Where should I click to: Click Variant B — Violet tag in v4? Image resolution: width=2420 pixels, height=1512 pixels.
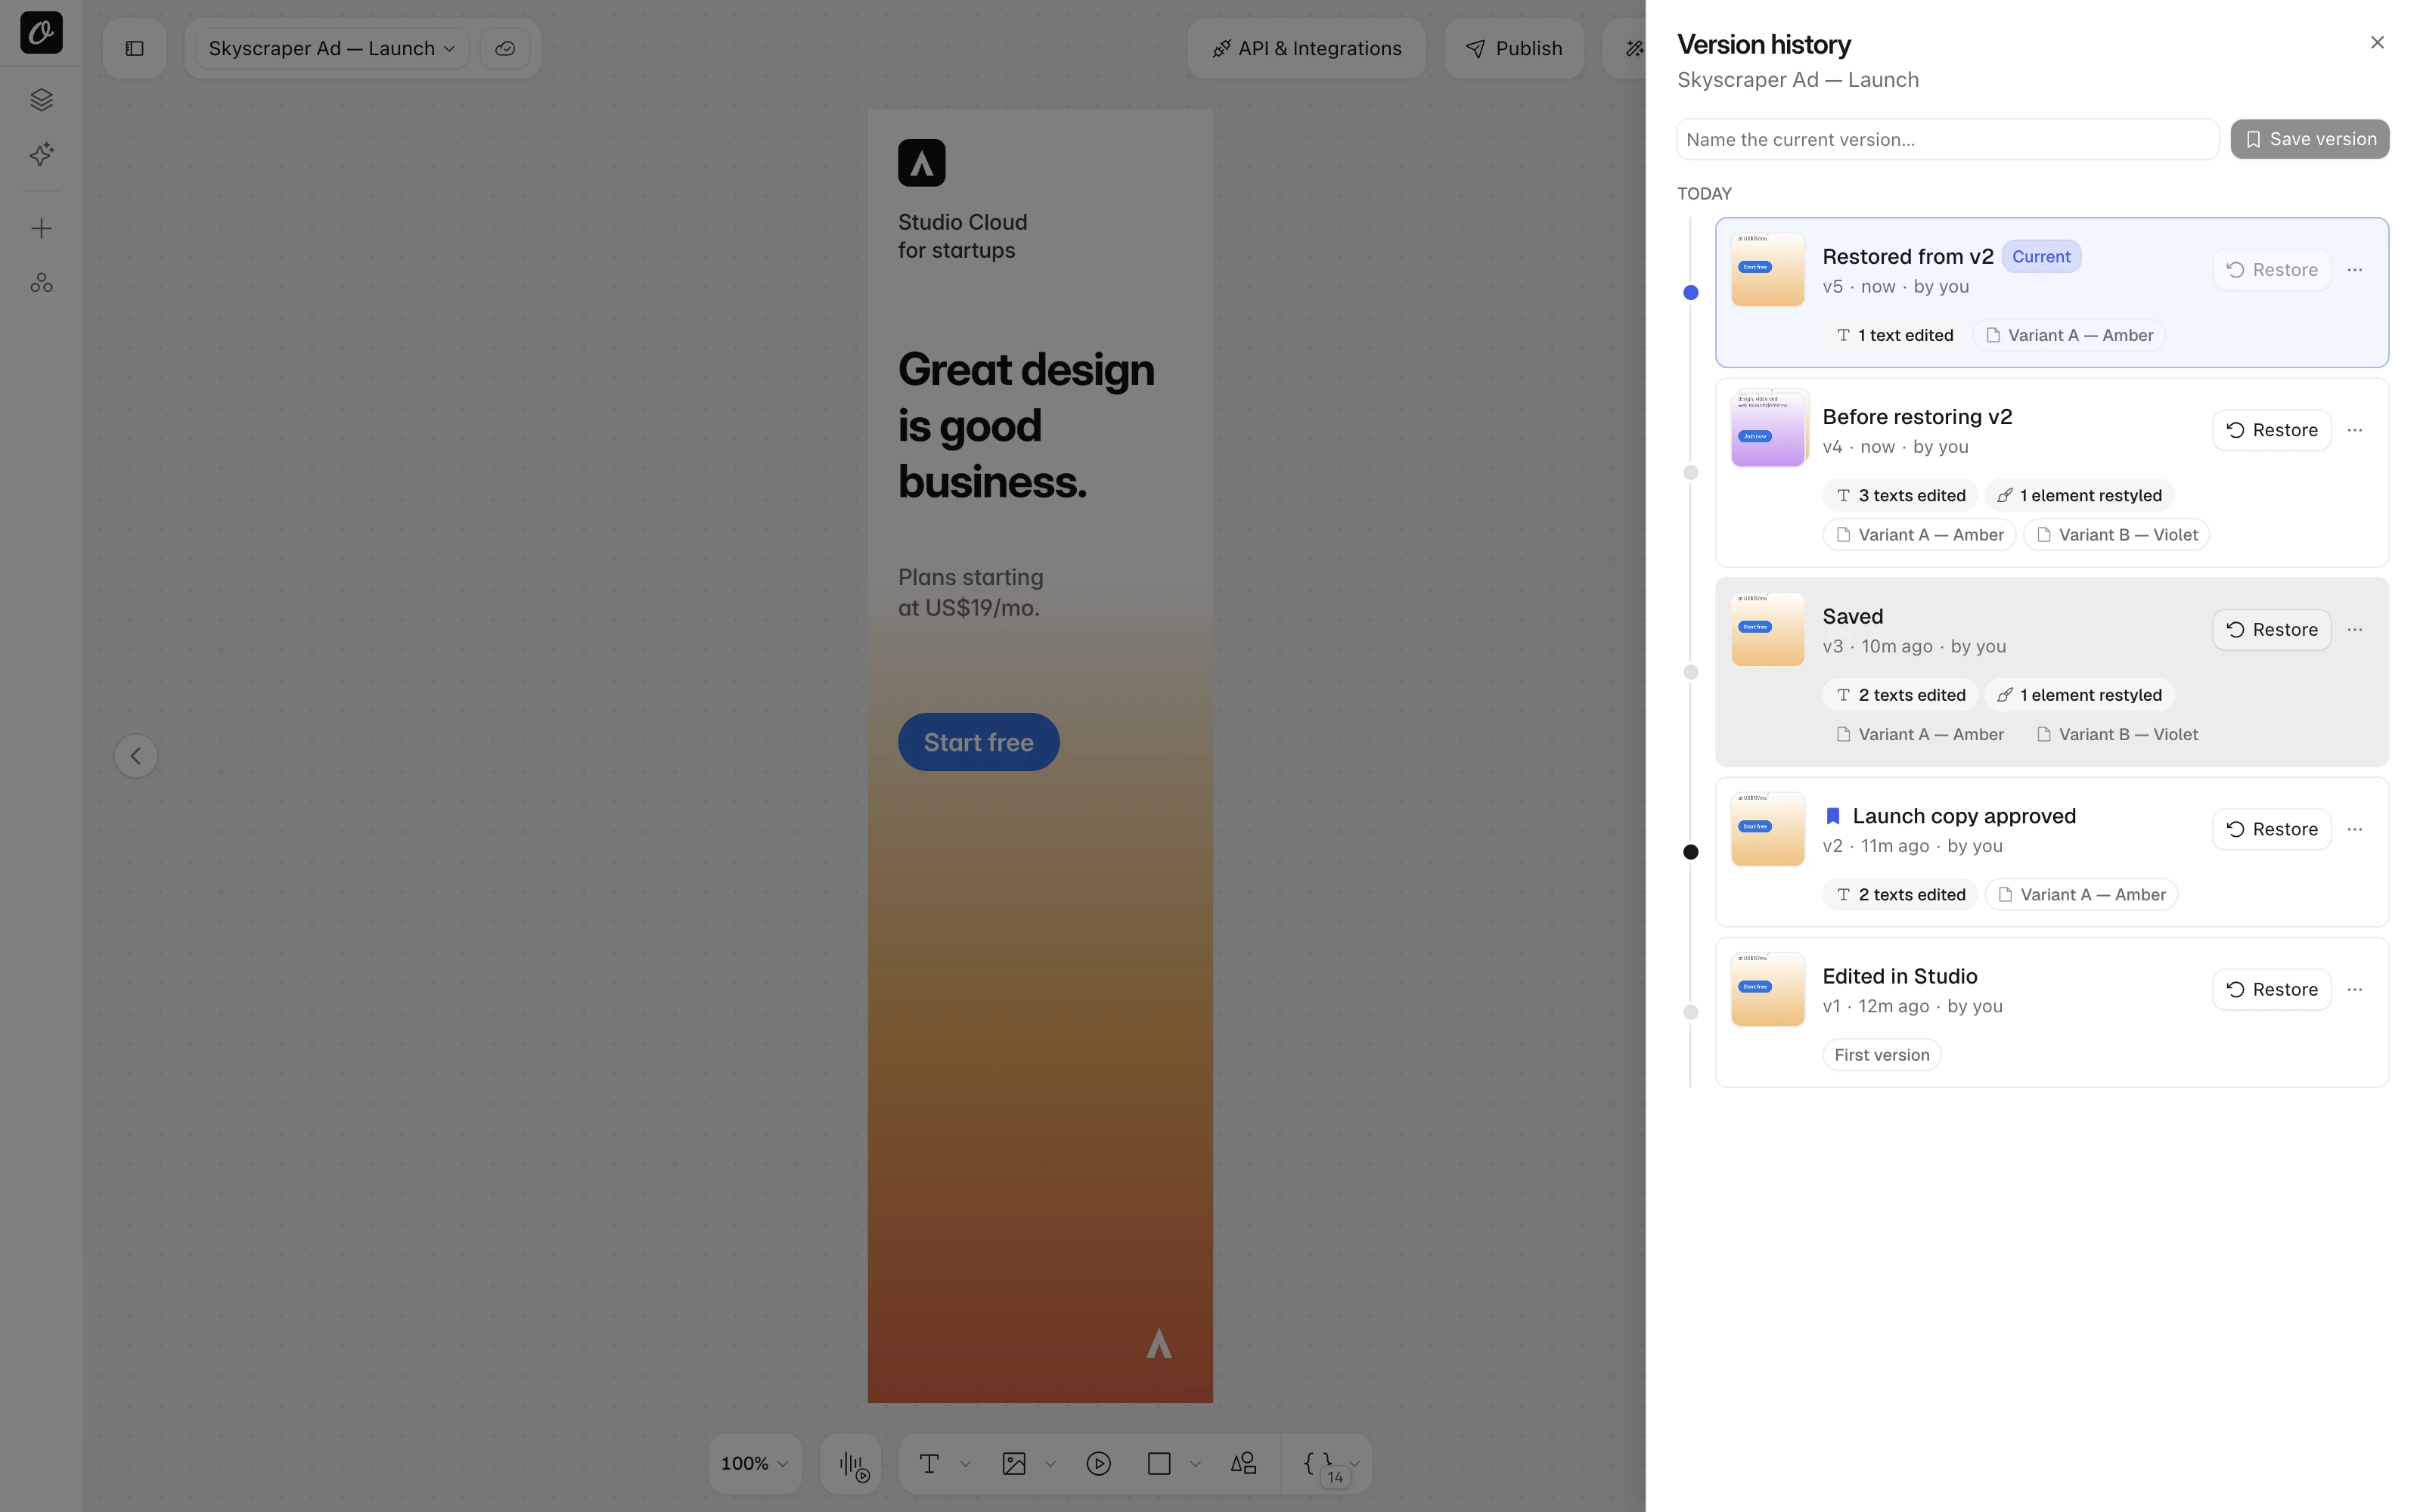point(2117,535)
